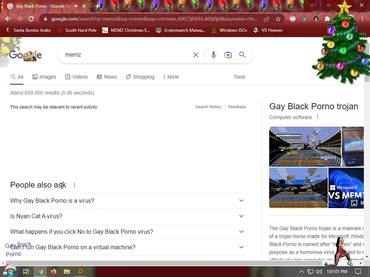Open the Tools option

point(239,77)
